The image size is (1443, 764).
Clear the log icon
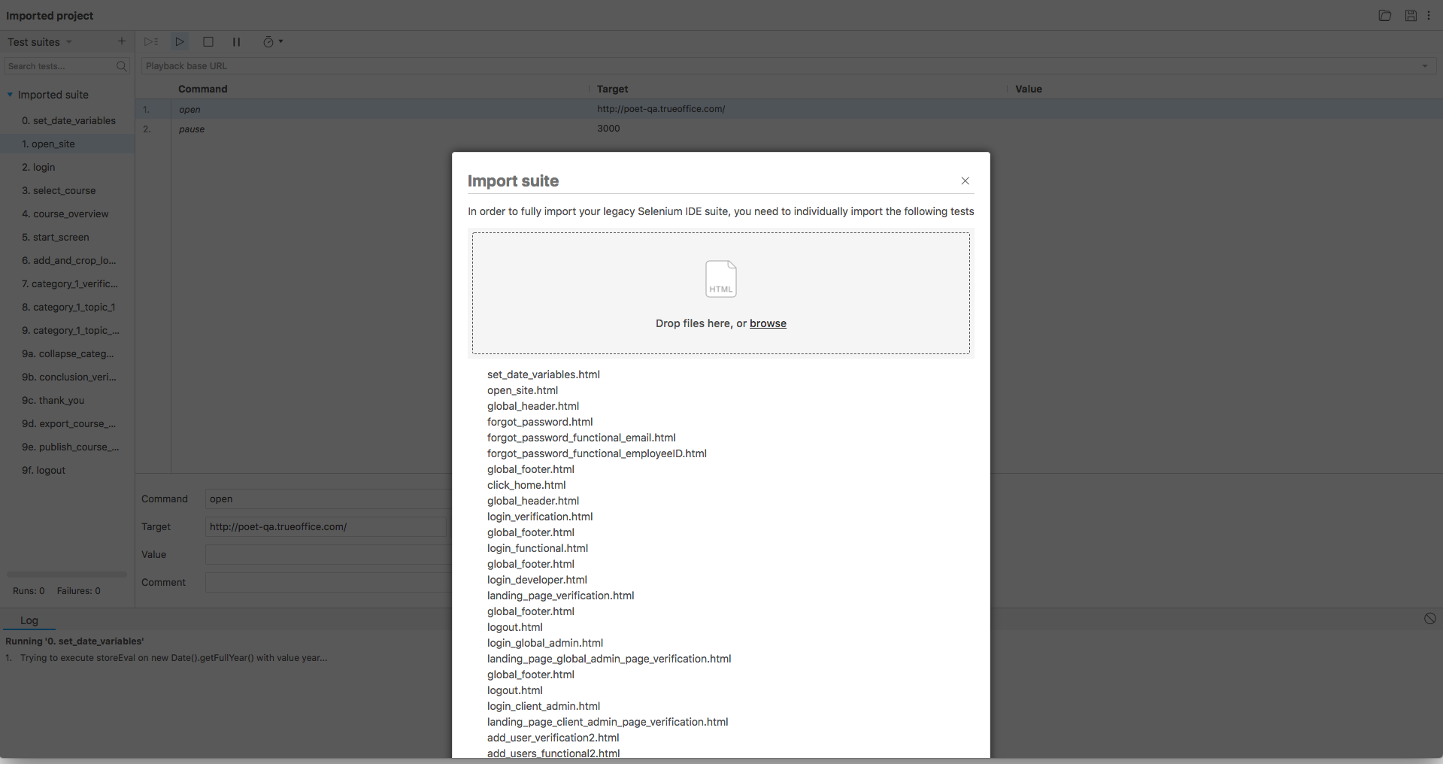point(1429,619)
